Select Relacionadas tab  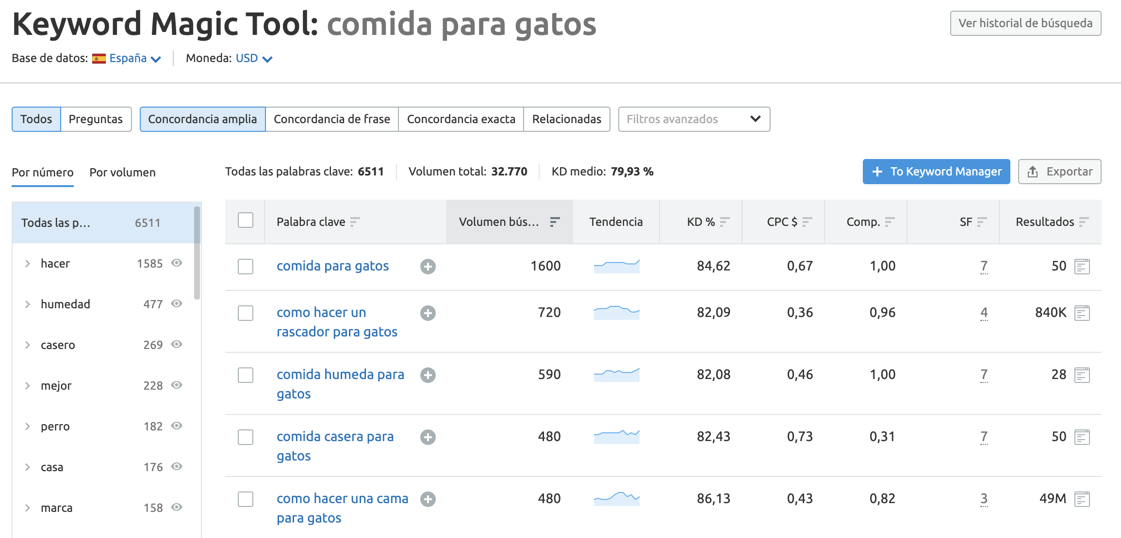tap(566, 119)
